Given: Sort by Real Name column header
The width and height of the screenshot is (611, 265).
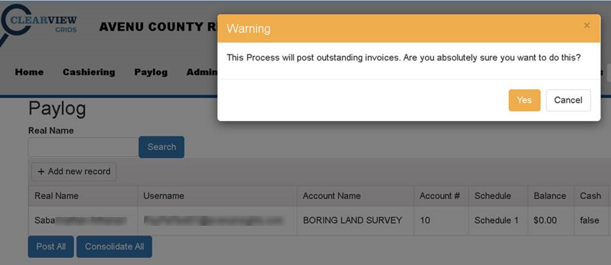Looking at the screenshot, I should coord(57,196).
